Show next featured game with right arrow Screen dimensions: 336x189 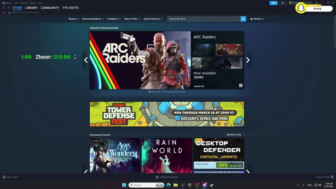[x=248, y=60]
